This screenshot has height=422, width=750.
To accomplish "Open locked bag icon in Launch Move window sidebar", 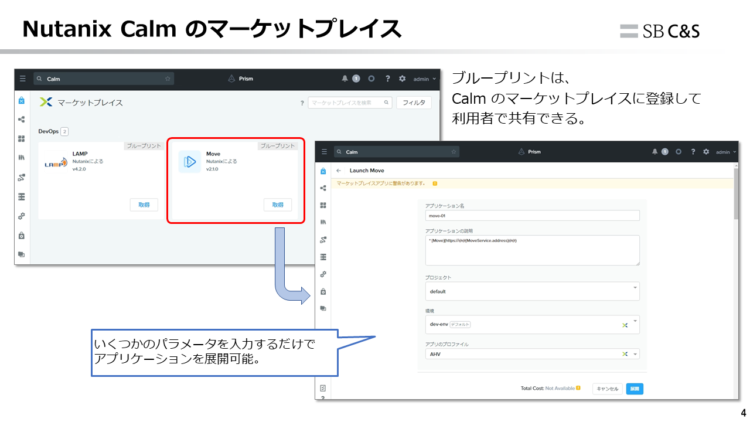I will point(323,291).
